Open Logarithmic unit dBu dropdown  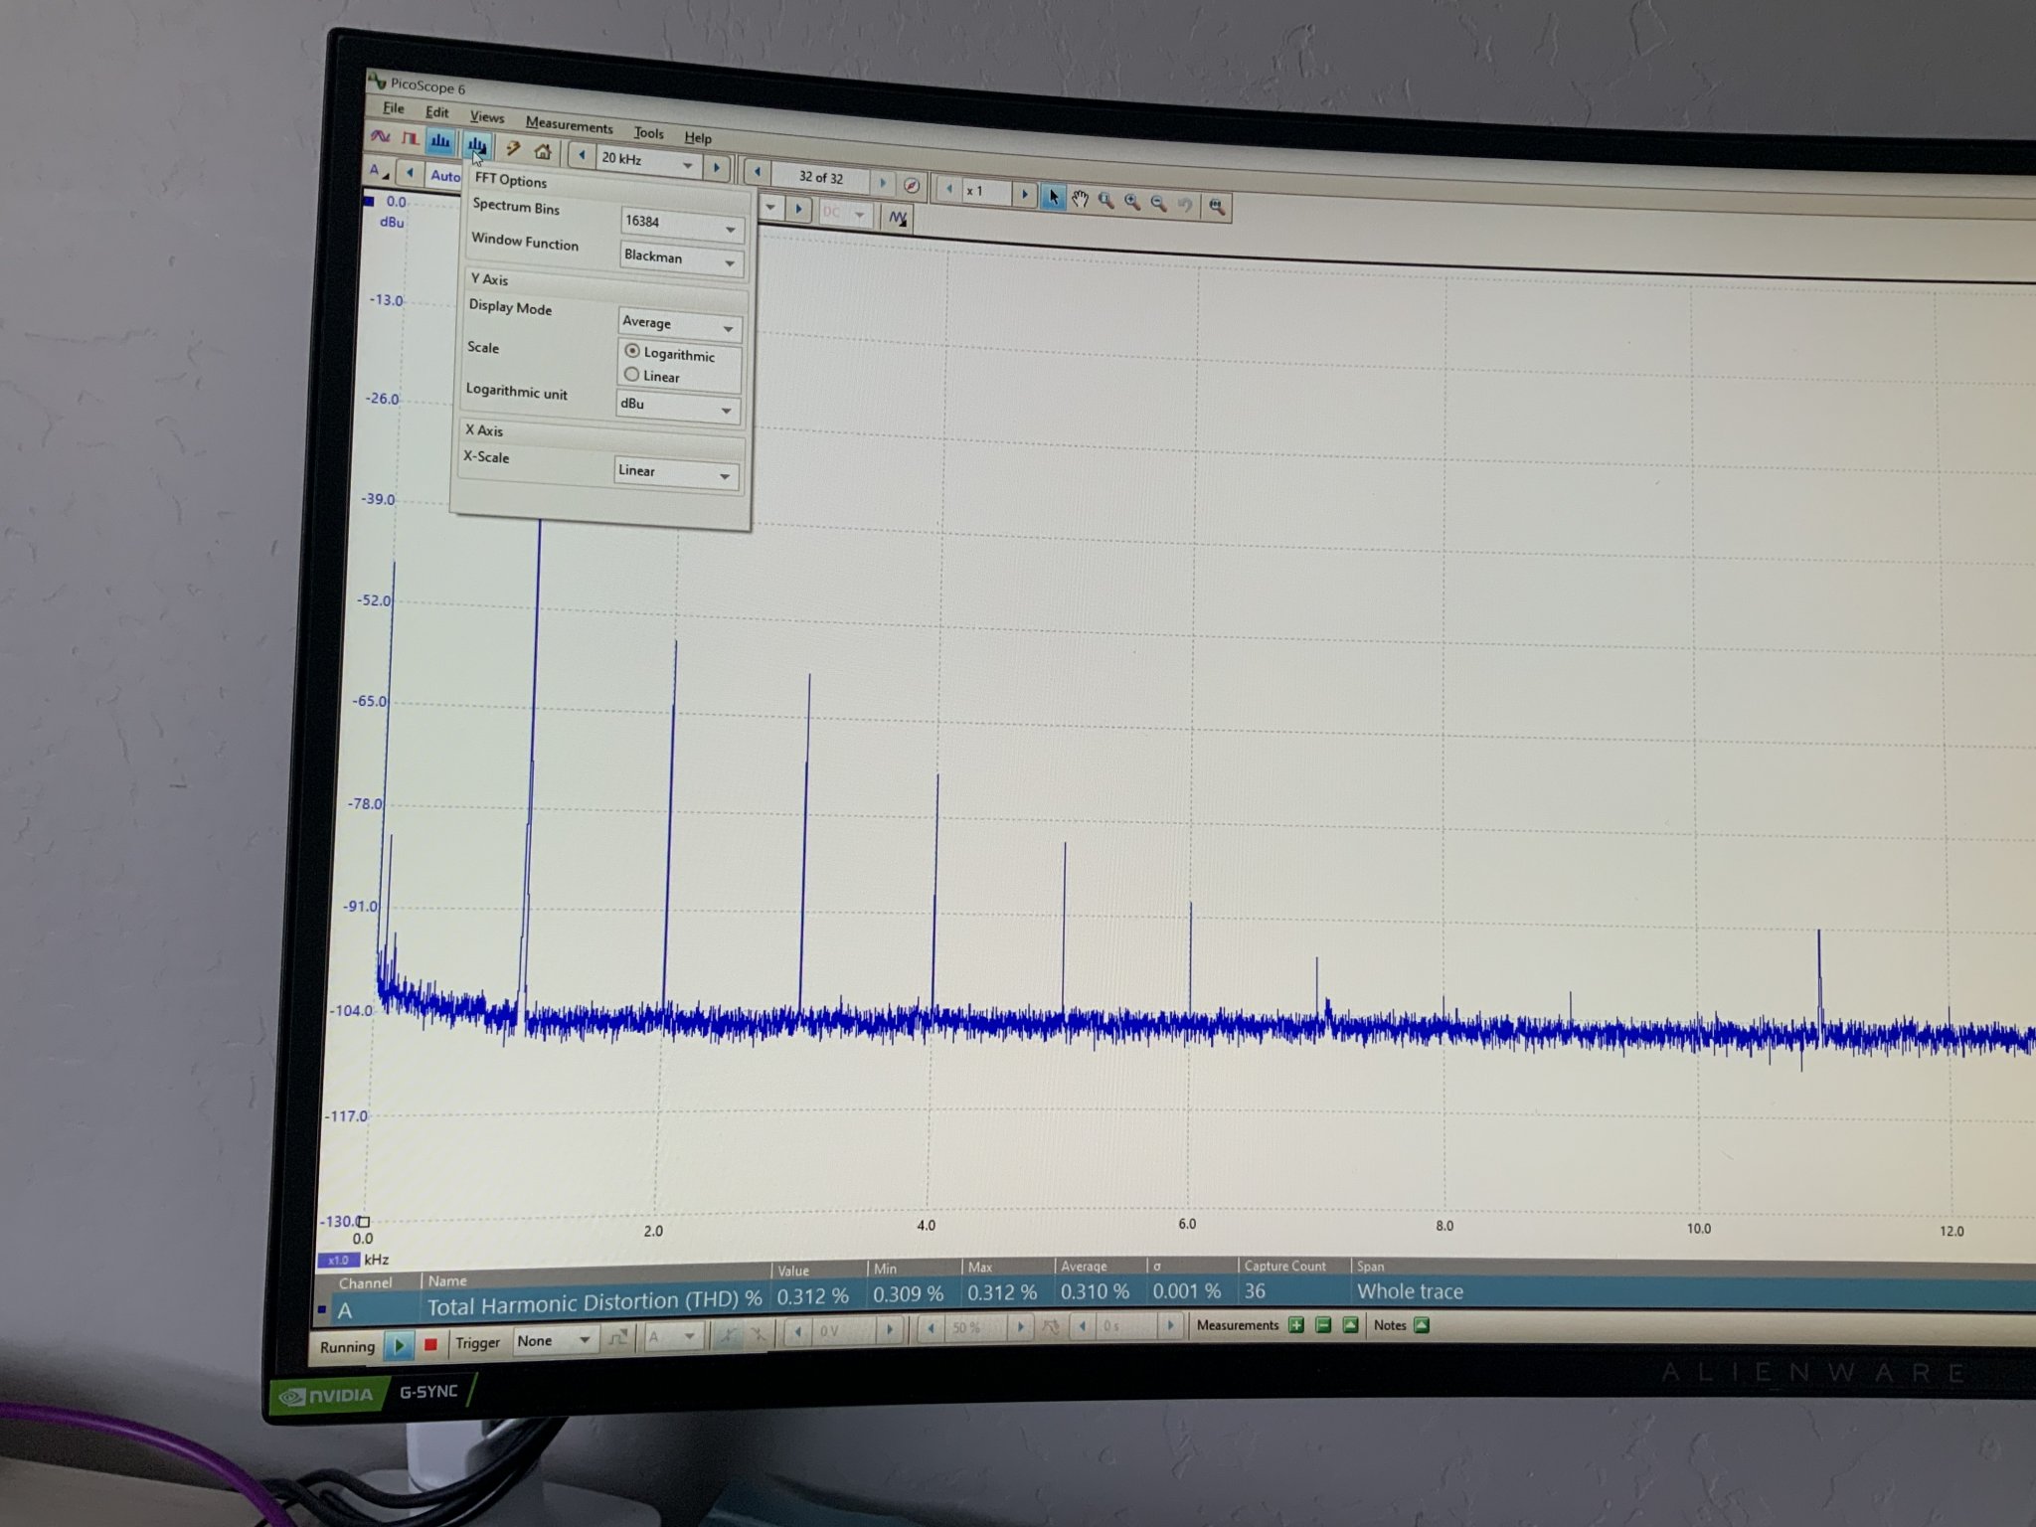pyautogui.click(x=676, y=406)
